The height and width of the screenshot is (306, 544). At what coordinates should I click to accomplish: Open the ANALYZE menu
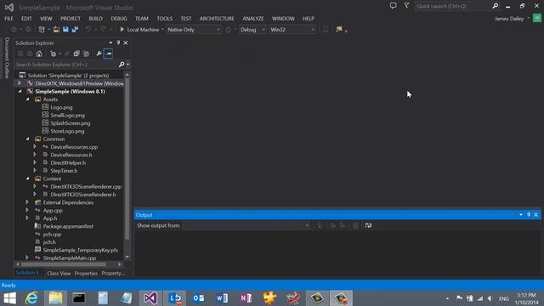(x=253, y=19)
